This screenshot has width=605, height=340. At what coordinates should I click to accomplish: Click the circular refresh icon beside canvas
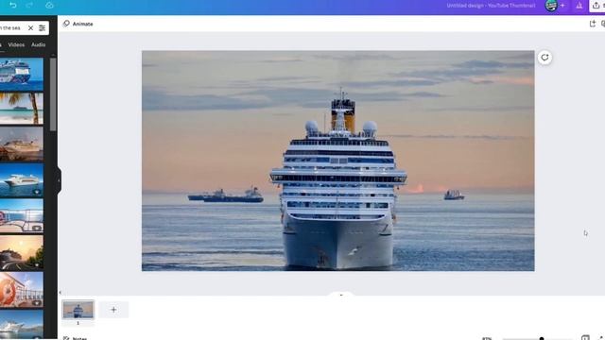[544, 58]
